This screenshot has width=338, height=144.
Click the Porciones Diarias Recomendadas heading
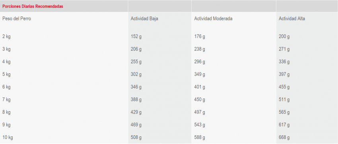point(33,6)
